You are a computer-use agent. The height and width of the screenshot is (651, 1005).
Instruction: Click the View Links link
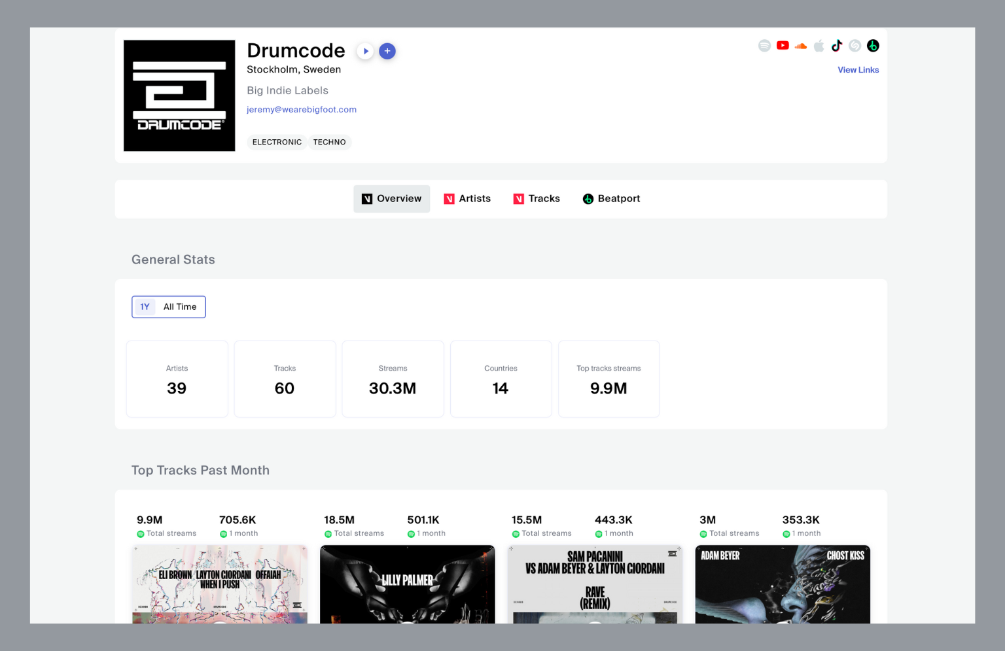pyautogui.click(x=858, y=70)
